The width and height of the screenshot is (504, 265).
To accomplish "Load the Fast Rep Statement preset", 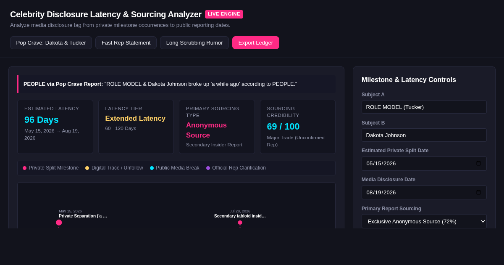I will [x=126, y=42].
